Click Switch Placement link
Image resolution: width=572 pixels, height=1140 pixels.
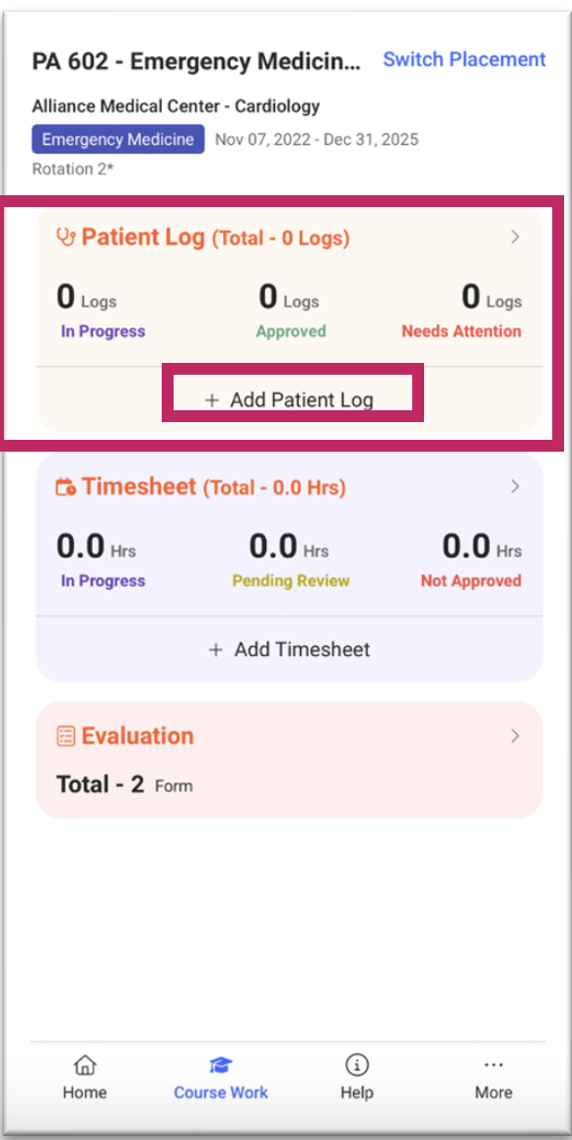click(x=465, y=59)
